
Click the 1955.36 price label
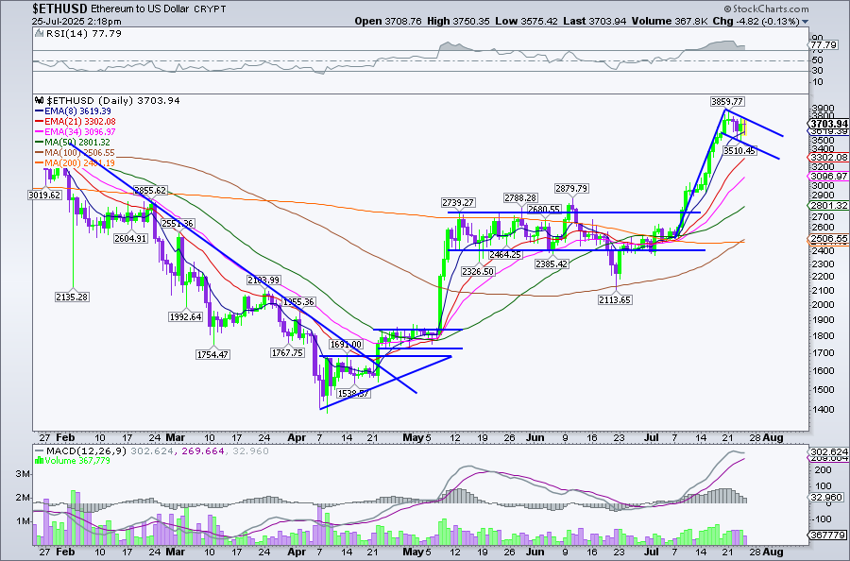(x=298, y=302)
